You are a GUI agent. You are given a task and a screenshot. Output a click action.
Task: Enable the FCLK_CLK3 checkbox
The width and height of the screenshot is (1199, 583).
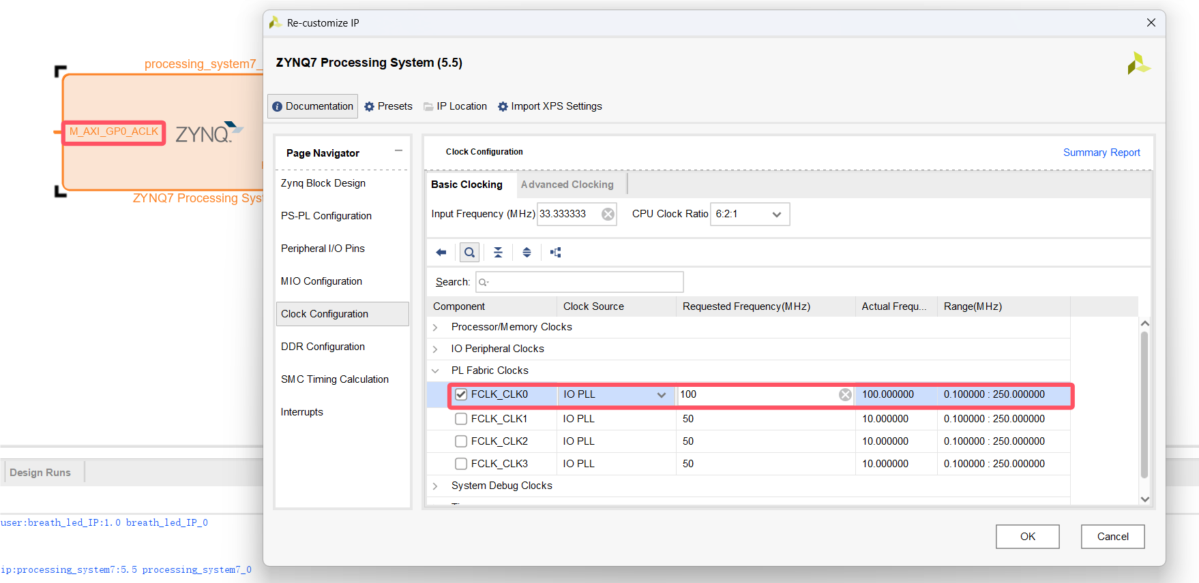(461, 464)
